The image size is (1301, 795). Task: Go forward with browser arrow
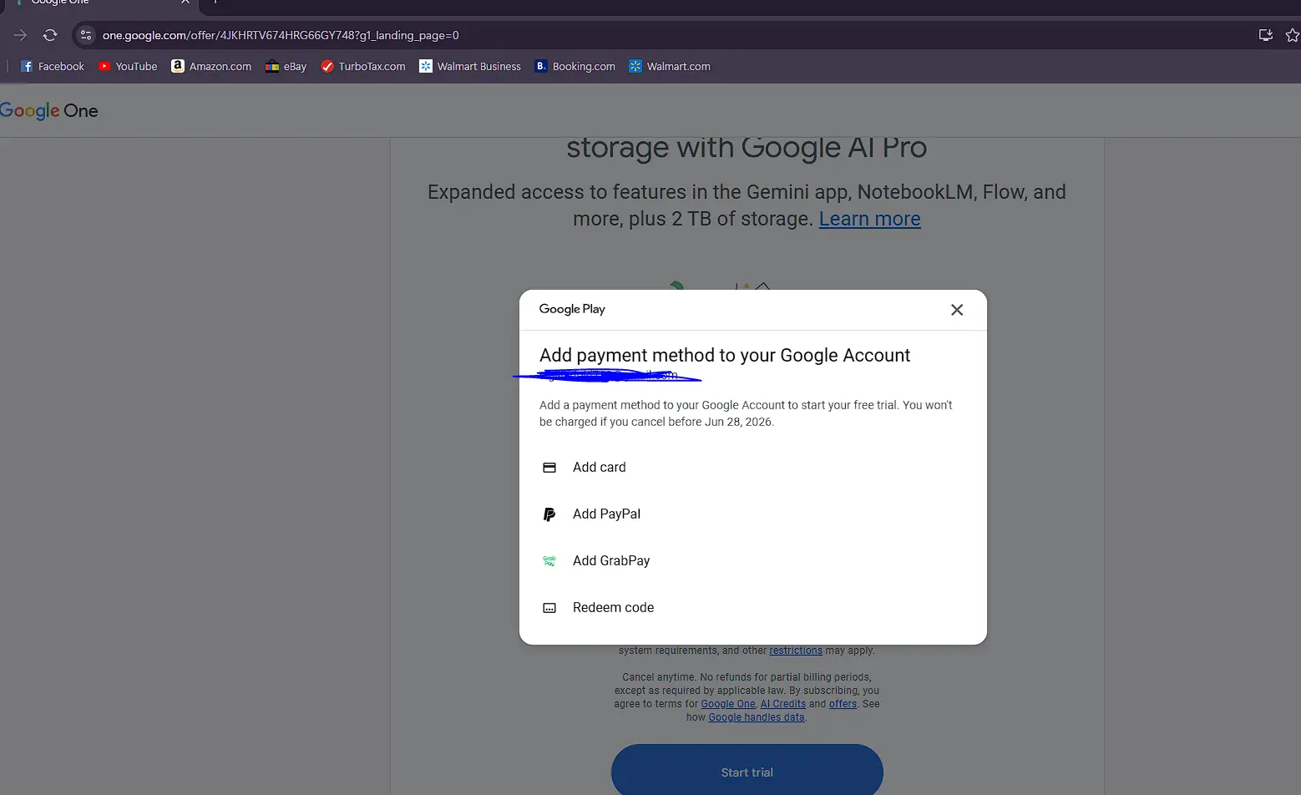[20, 35]
